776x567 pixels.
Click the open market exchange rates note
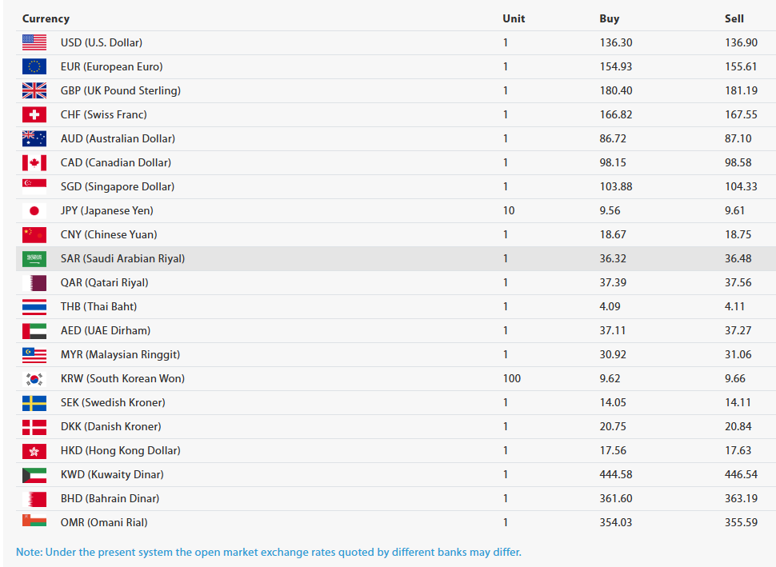[x=269, y=552]
